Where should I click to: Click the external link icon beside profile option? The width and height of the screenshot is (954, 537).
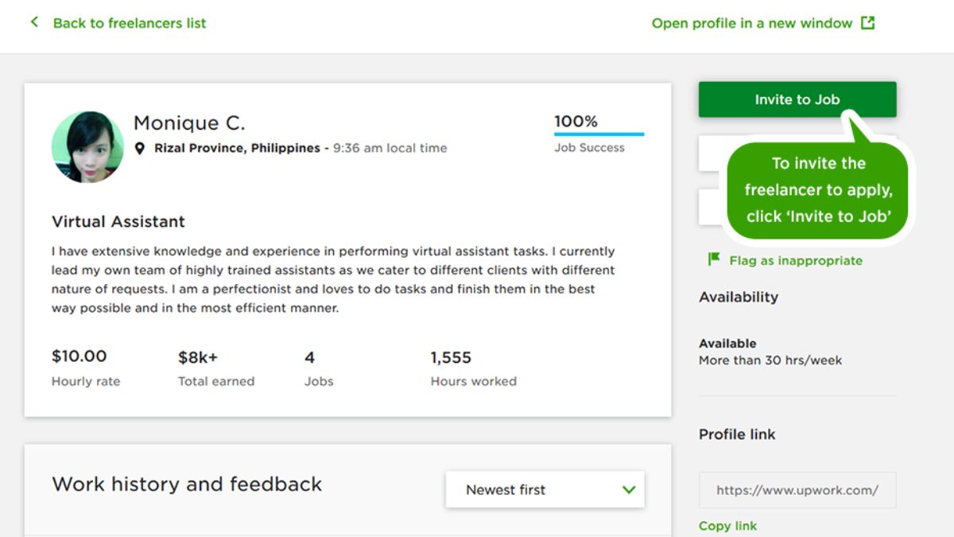[867, 22]
